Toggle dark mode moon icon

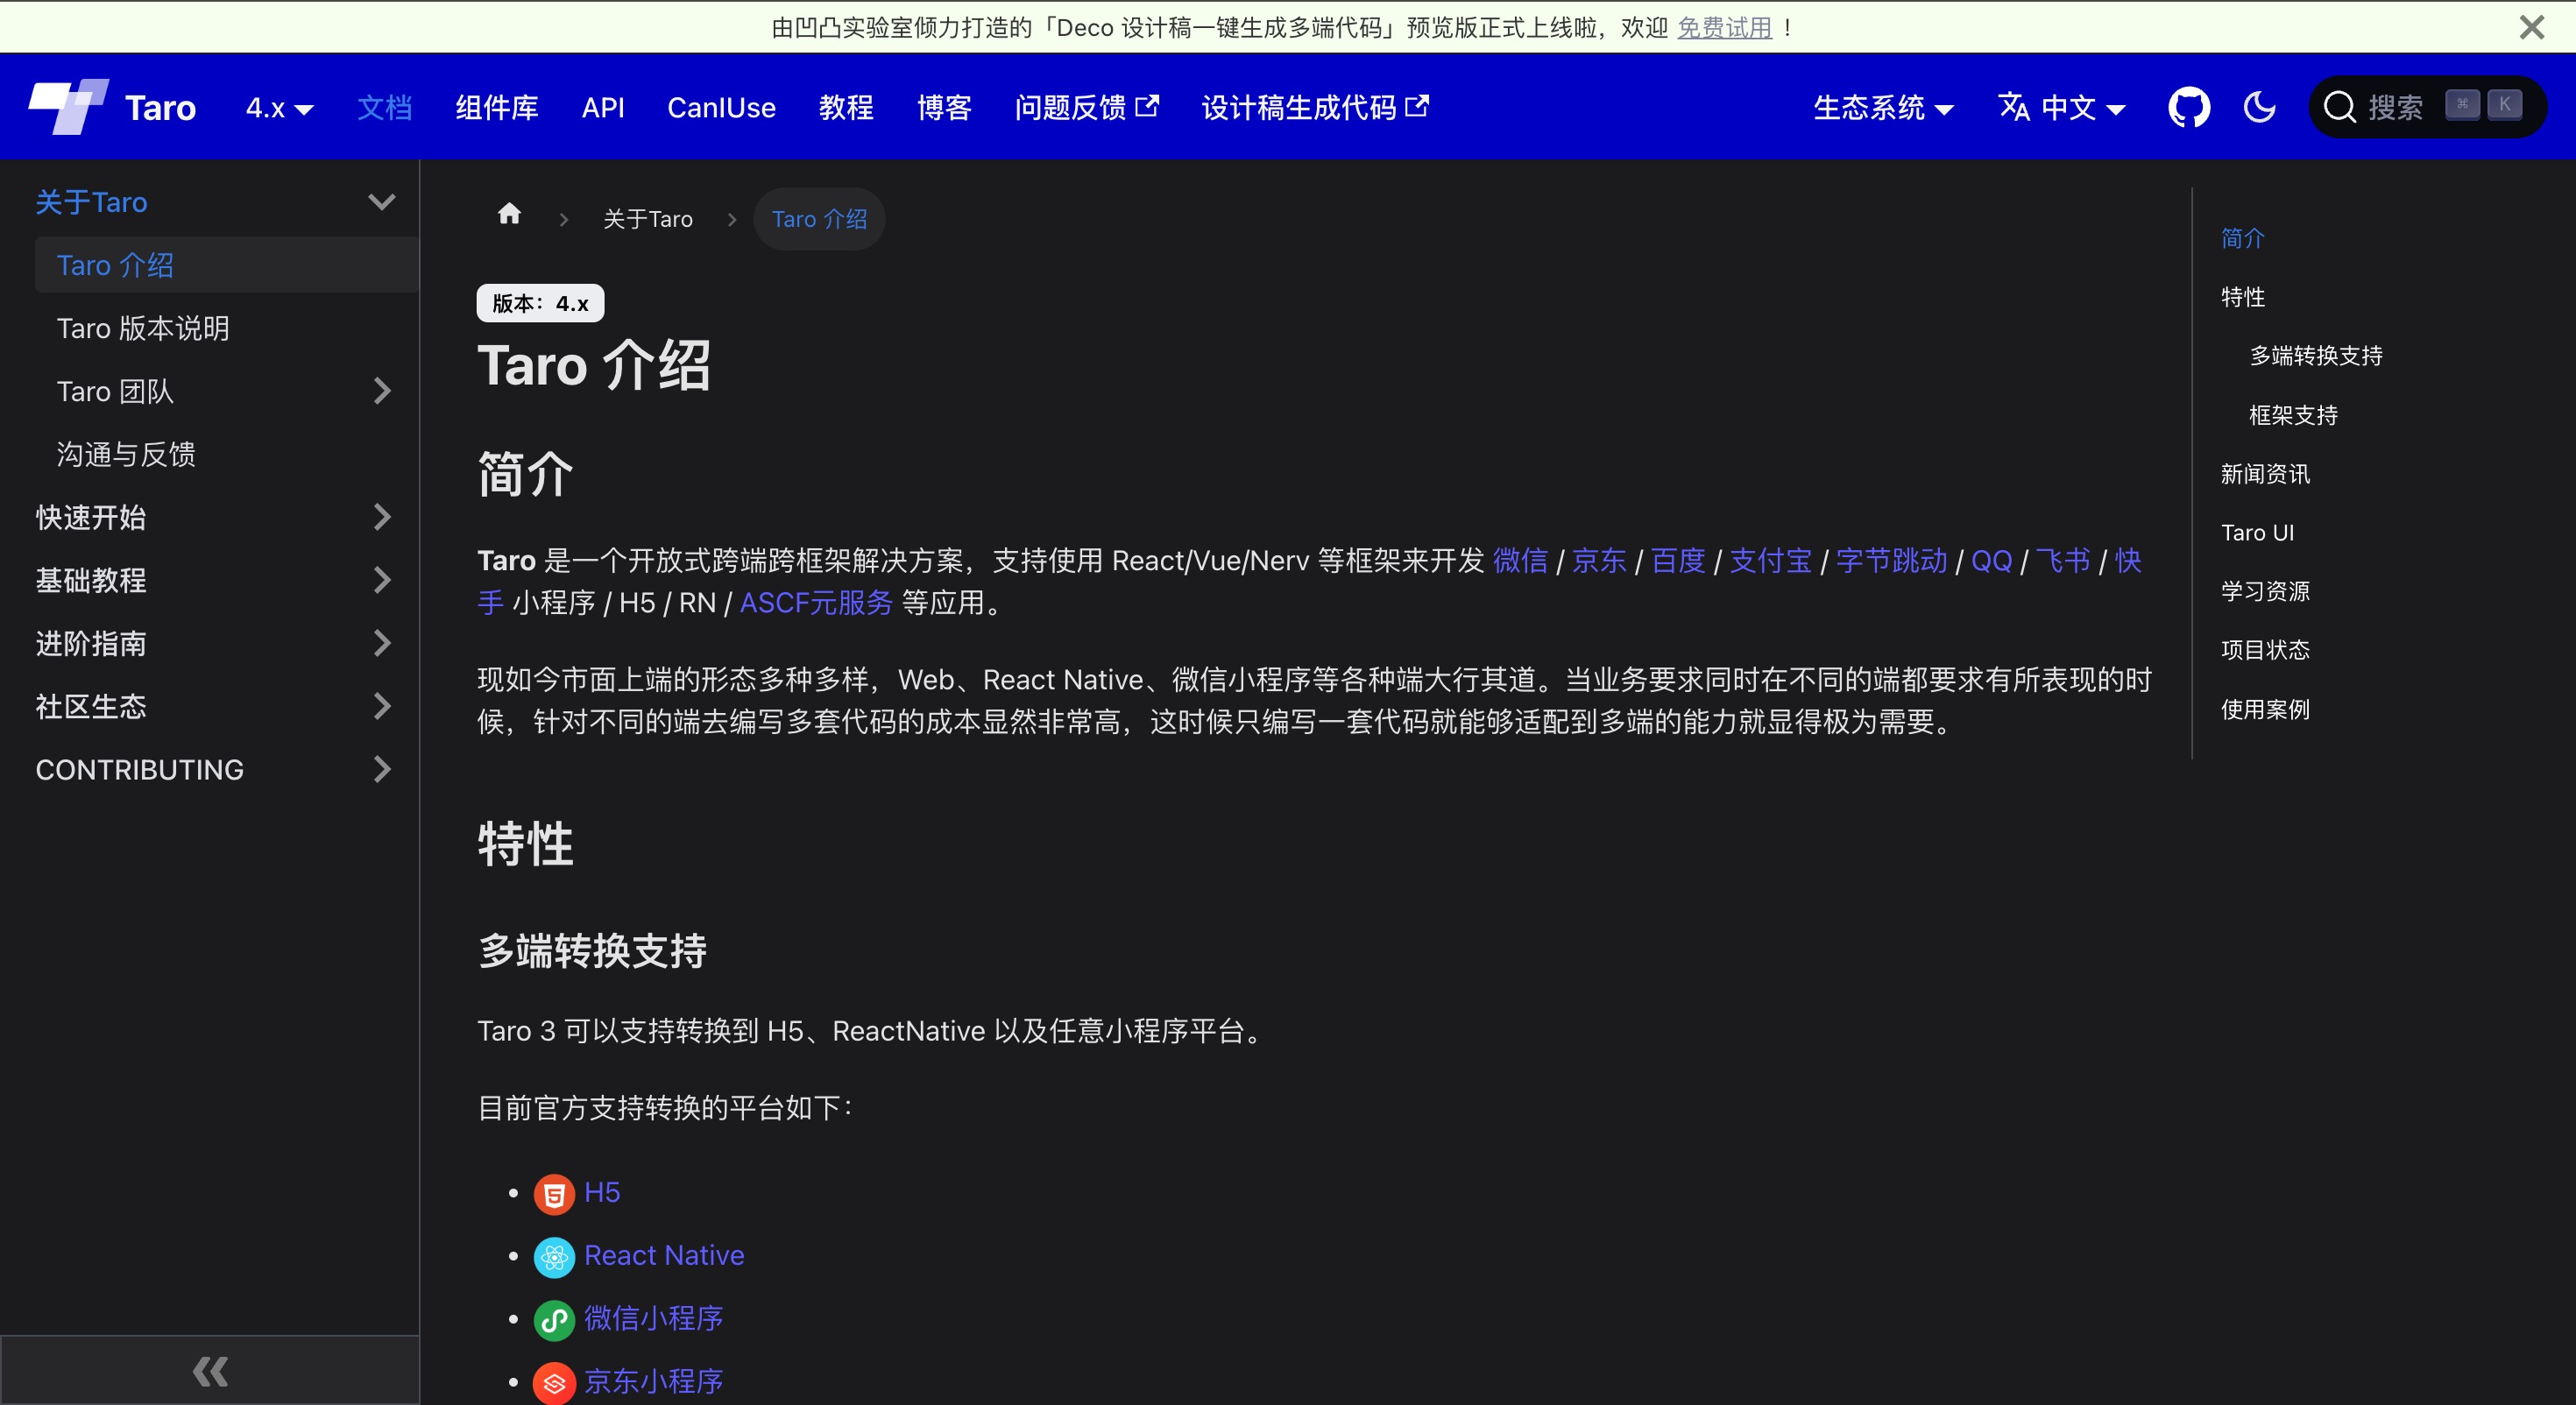(2259, 107)
